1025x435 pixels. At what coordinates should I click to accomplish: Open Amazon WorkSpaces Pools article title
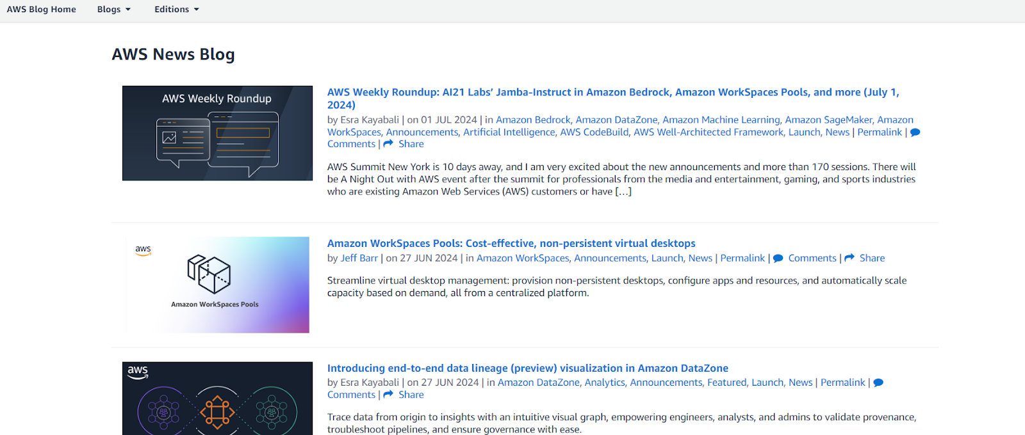[511, 243]
